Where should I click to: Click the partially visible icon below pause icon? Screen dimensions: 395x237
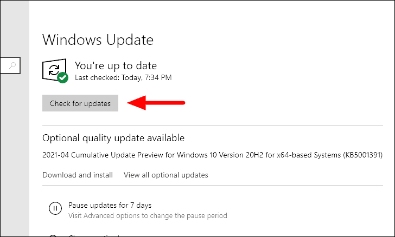(x=53, y=236)
